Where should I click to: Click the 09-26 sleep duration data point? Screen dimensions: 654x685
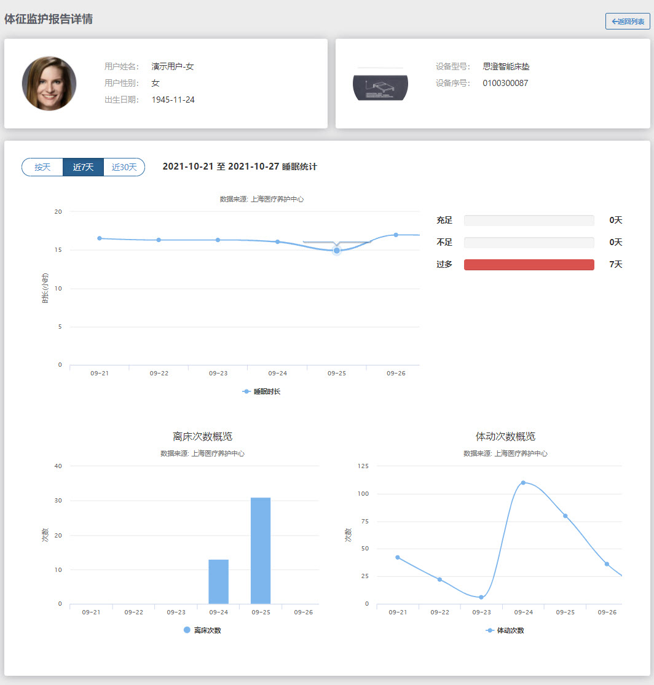click(x=396, y=235)
